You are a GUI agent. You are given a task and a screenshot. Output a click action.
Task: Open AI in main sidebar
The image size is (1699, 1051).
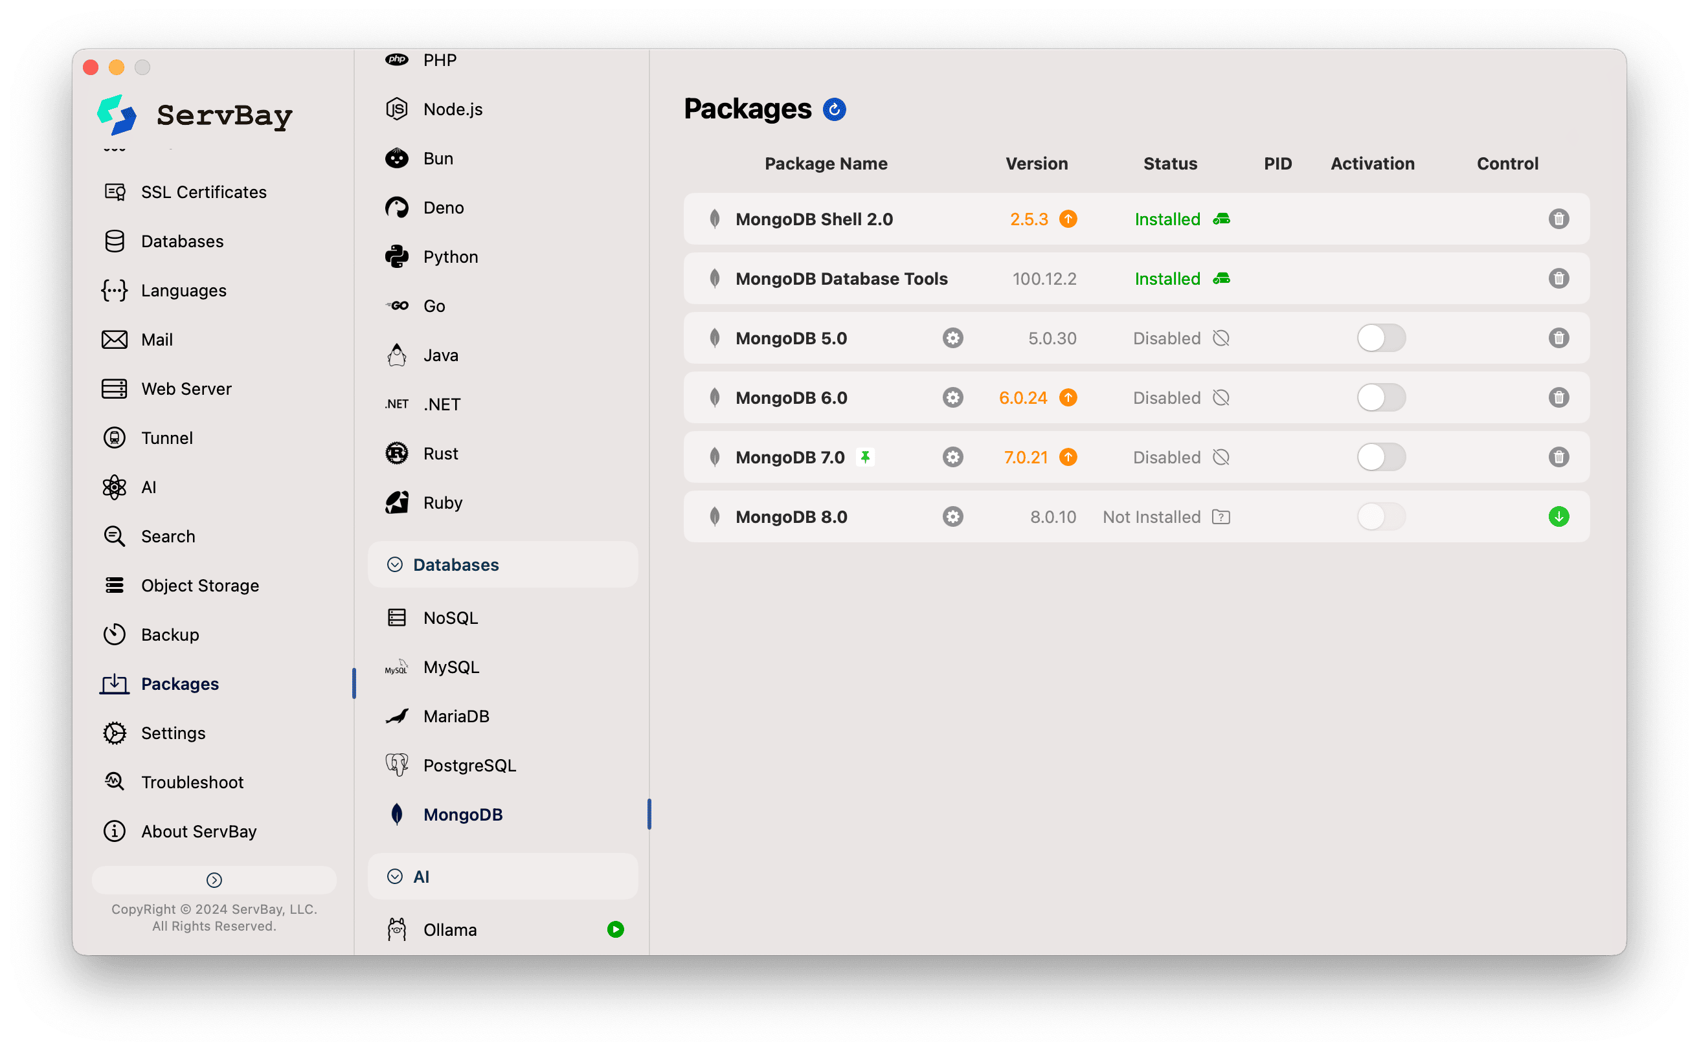129,488
